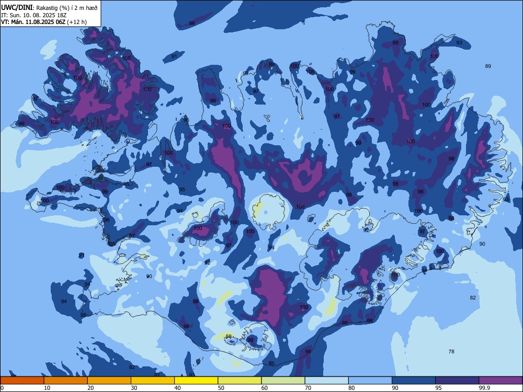Click the '0' legend scale label
523x392 pixels.
coord(2,388)
